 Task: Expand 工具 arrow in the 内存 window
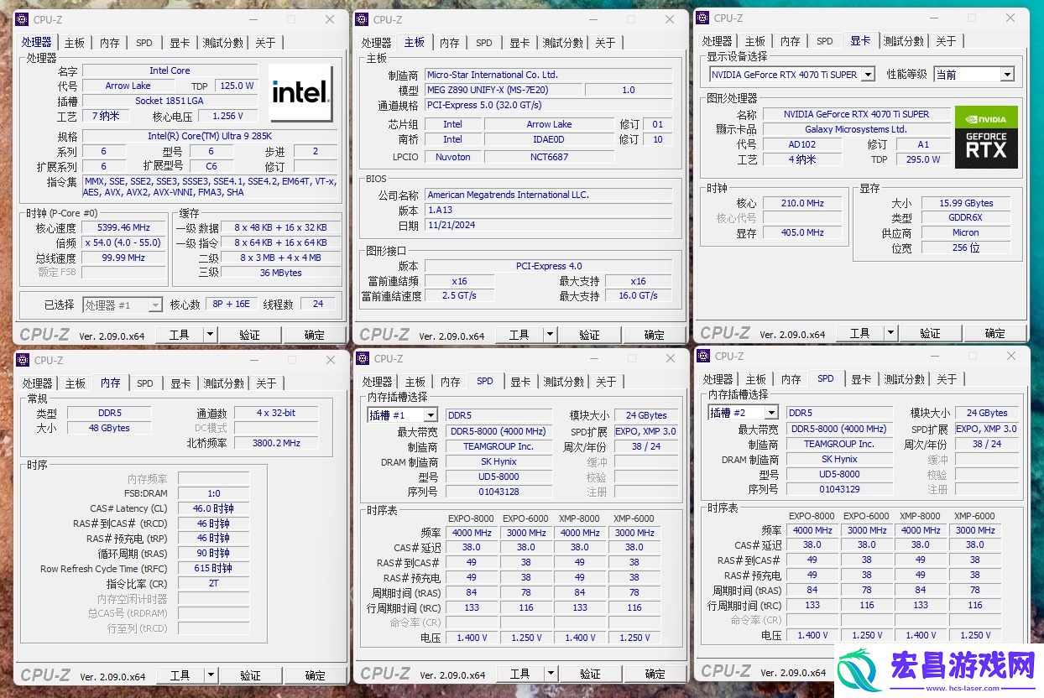click(211, 675)
